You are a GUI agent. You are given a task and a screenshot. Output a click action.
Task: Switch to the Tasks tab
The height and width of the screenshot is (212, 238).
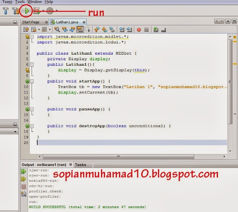tap(80, 165)
